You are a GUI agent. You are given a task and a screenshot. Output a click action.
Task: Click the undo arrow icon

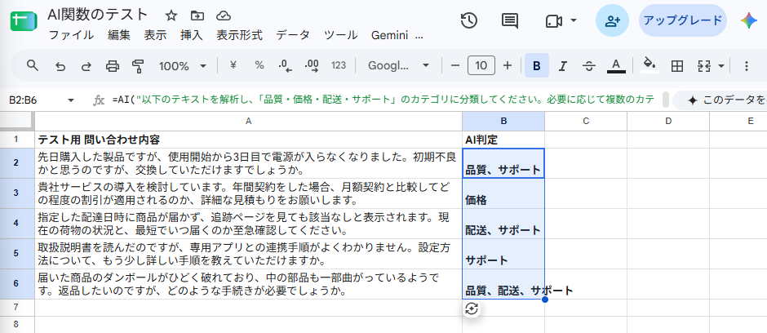coord(60,65)
